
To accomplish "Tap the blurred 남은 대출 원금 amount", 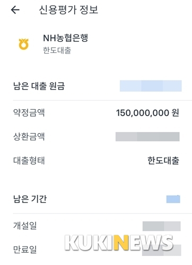I will point(151,86).
